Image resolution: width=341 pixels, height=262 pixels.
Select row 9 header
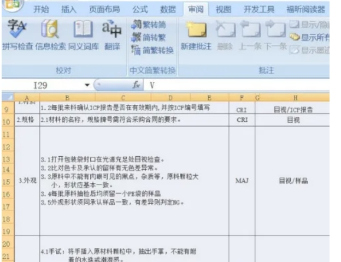coord(7,109)
